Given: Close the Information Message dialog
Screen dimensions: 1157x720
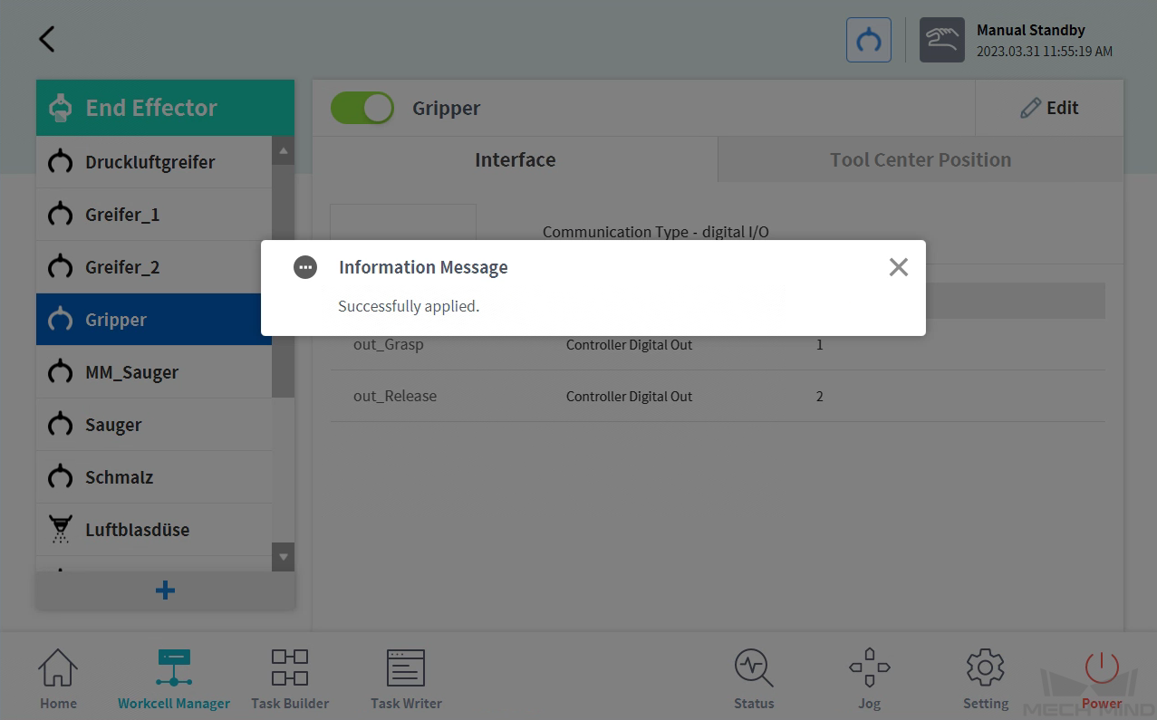Looking at the screenshot, I should (898, 267).
